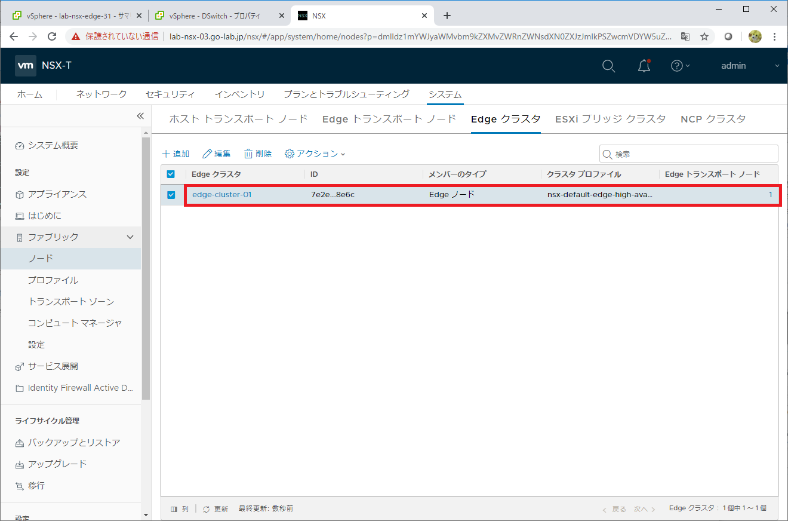Click the nsx-default-edge-high-ava... profile cell

pos(600,195)
